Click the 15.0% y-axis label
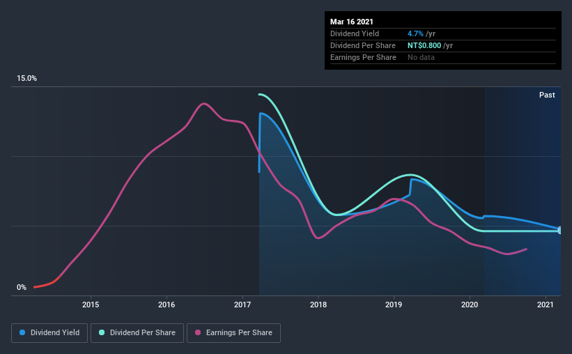The image size is (572, 354). [x=26, y=79]
